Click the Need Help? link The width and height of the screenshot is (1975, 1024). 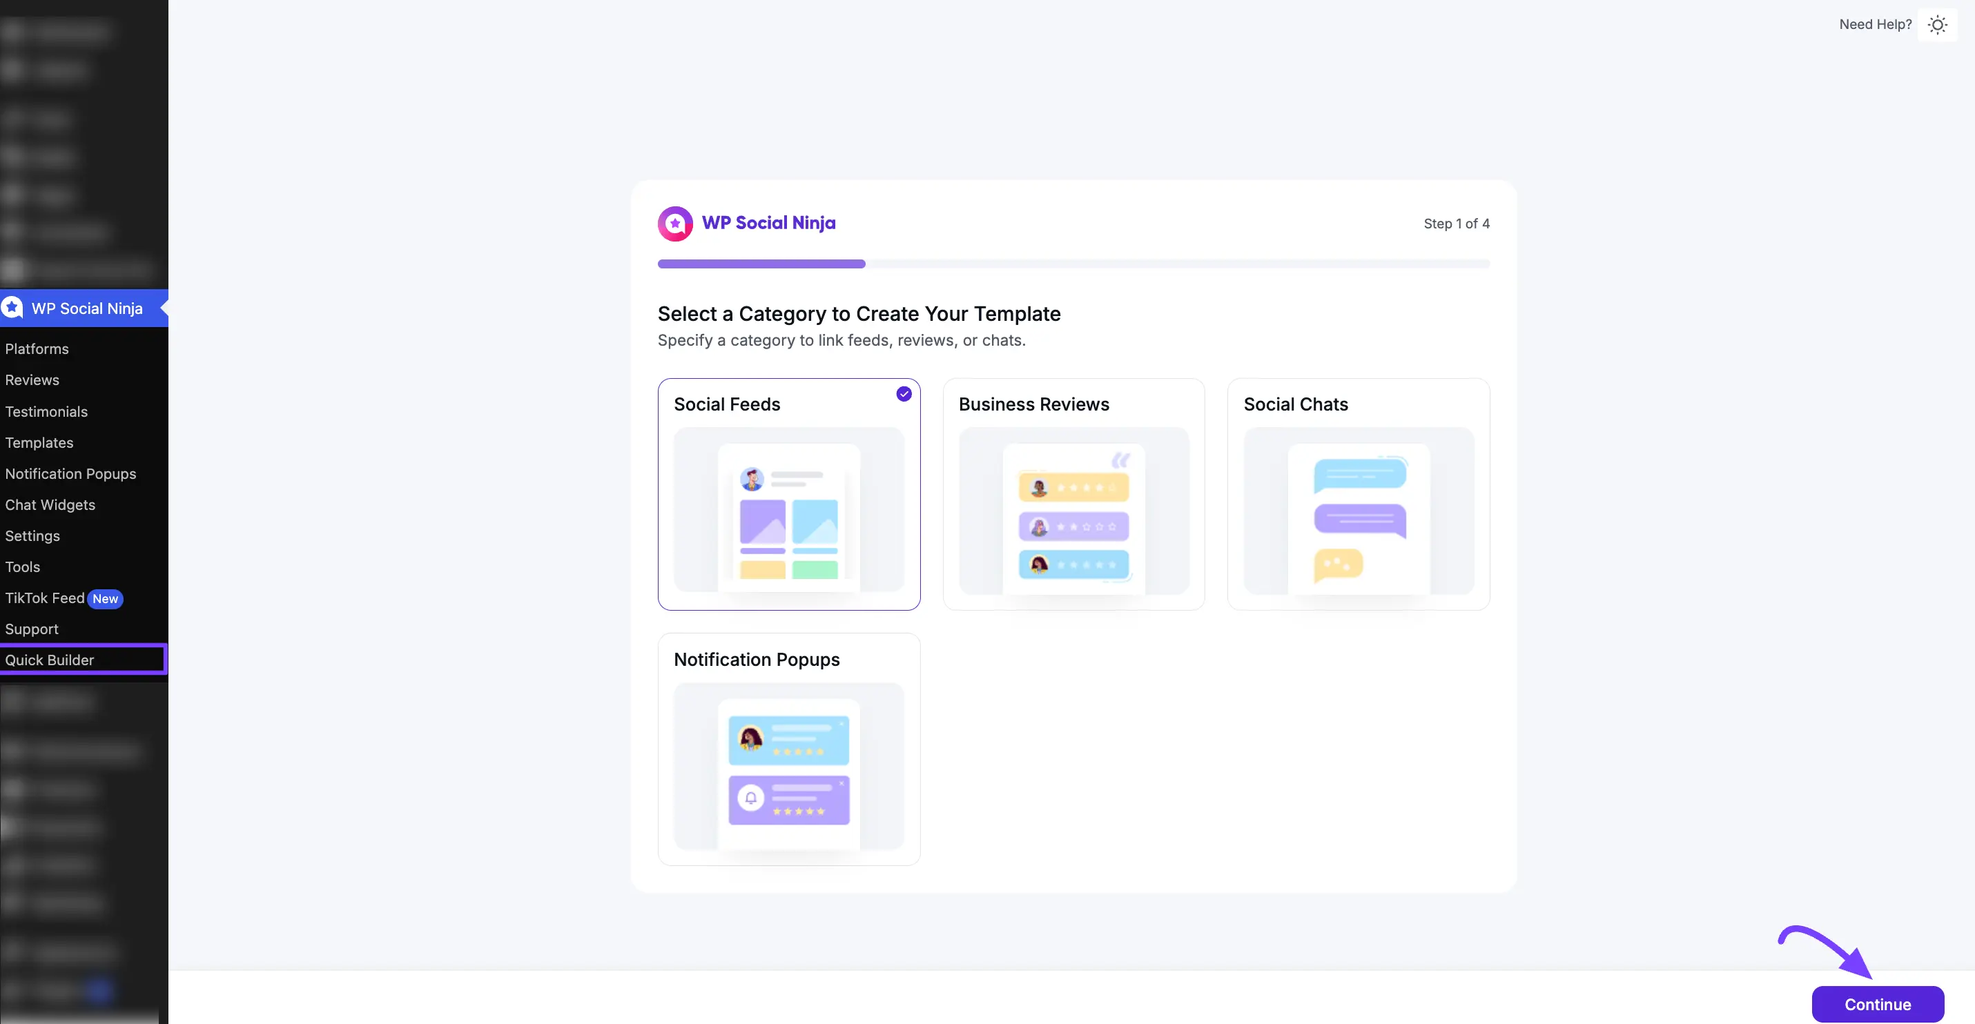[1875, 23]
